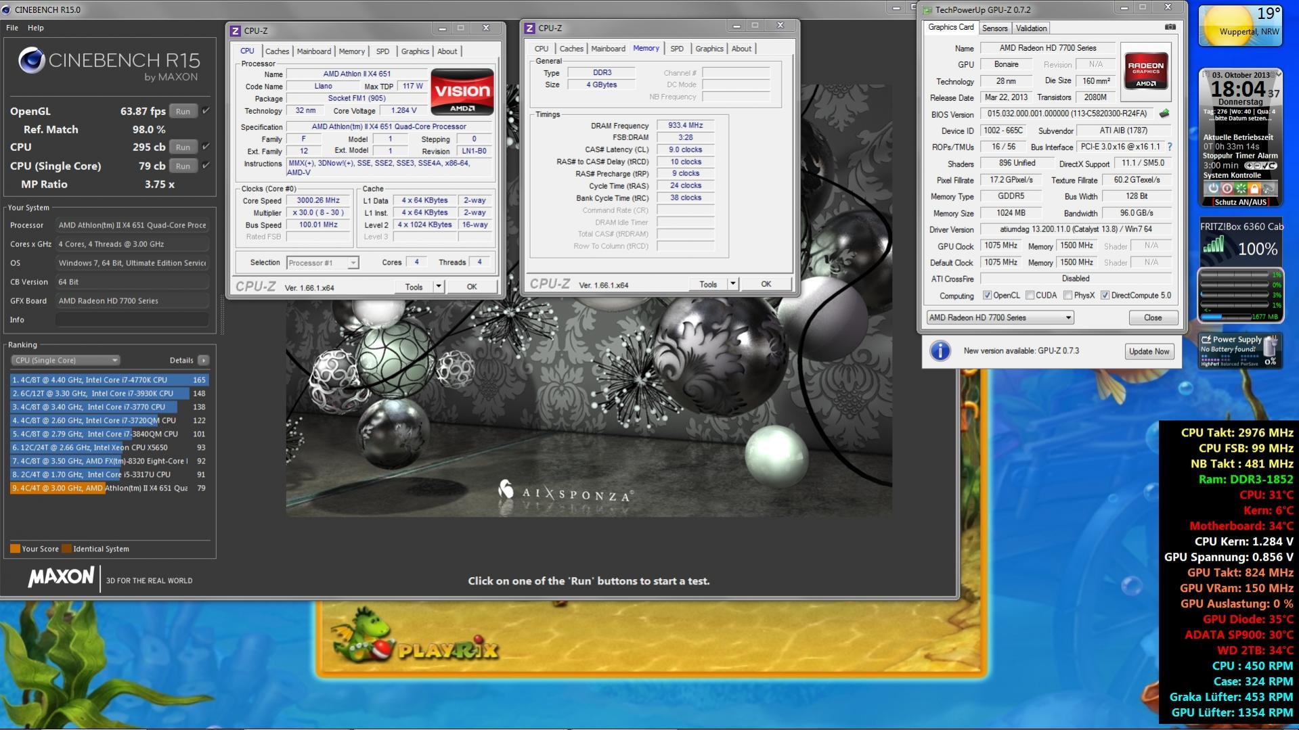Click the Identical System legend swatch
Screen dimensions: 1299x730
pos(66,549)
